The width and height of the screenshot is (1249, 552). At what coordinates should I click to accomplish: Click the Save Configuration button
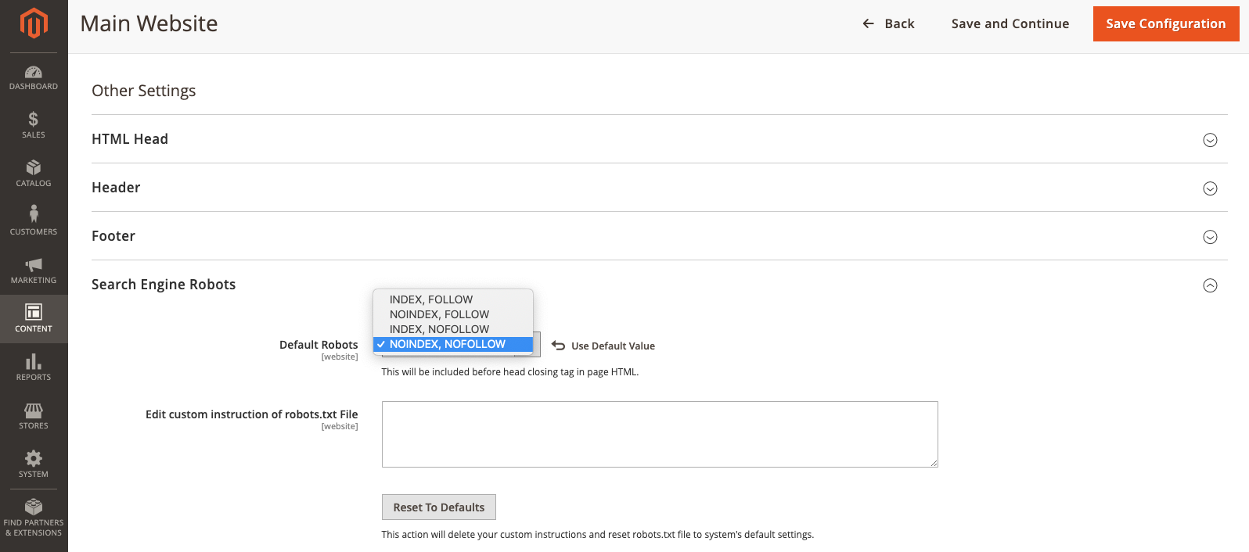(x=1165, y=23)
